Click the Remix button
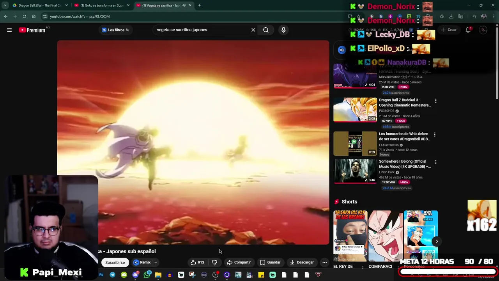Viewport: 499px width, 281px height. (142, 262)
